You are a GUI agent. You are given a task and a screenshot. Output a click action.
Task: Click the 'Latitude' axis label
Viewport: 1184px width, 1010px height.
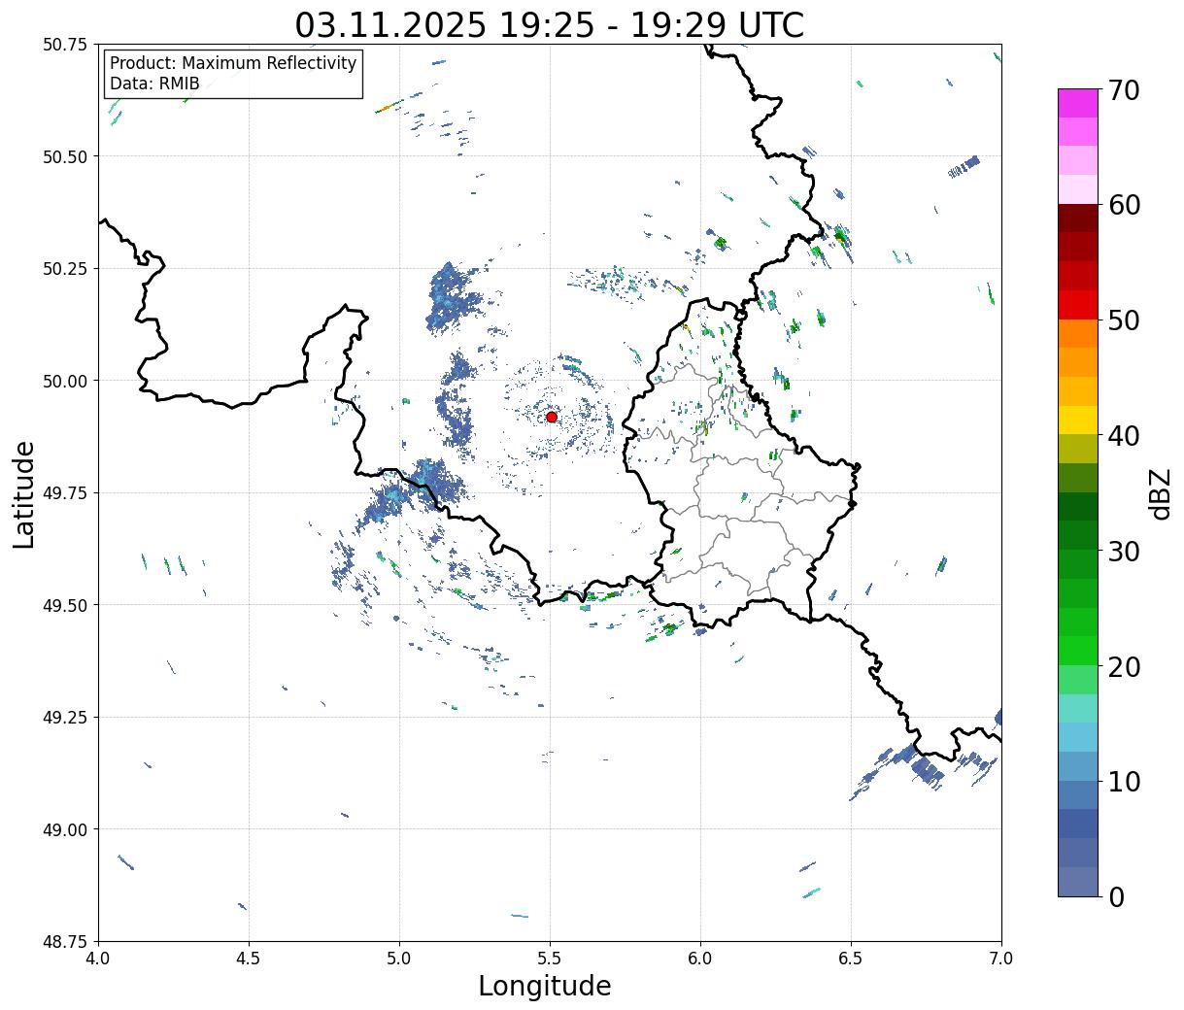24,494
